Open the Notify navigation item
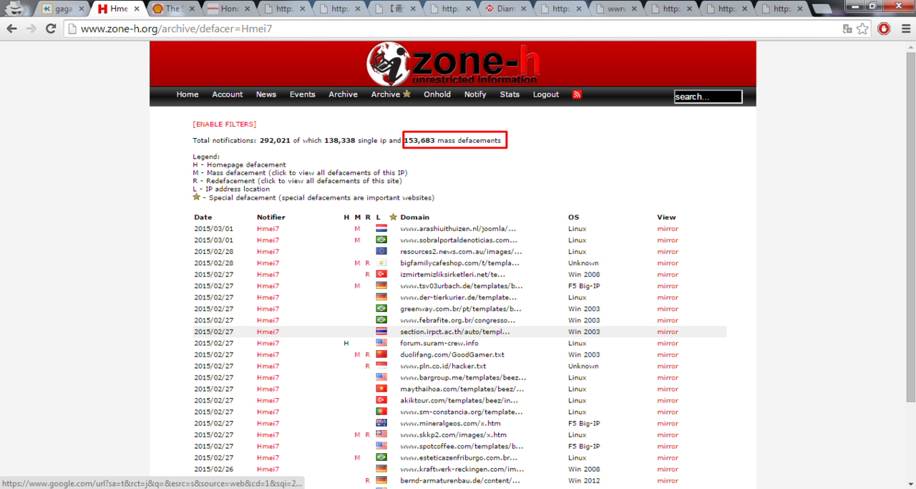 475,94
